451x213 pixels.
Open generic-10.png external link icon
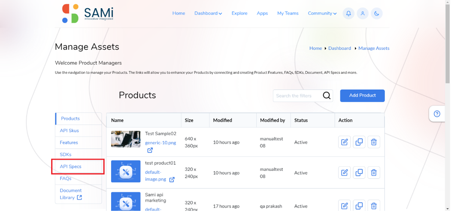[x=150, y=150]
